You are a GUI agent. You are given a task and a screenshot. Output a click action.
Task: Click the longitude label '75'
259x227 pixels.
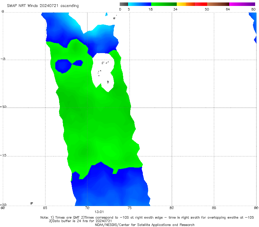point(129,208)
